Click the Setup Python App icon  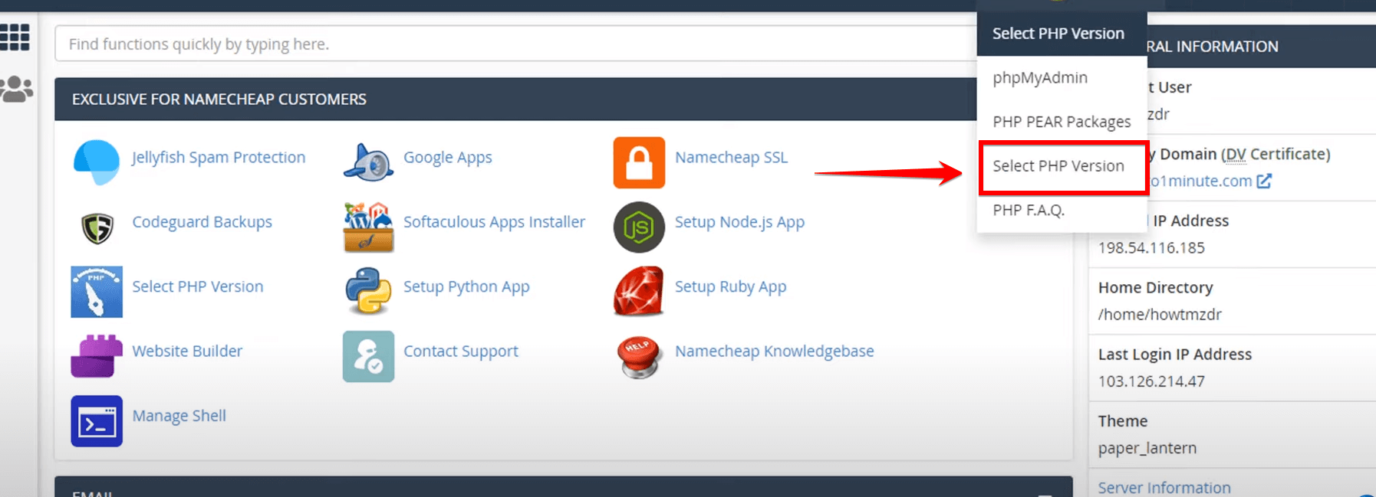click(368, 291)
